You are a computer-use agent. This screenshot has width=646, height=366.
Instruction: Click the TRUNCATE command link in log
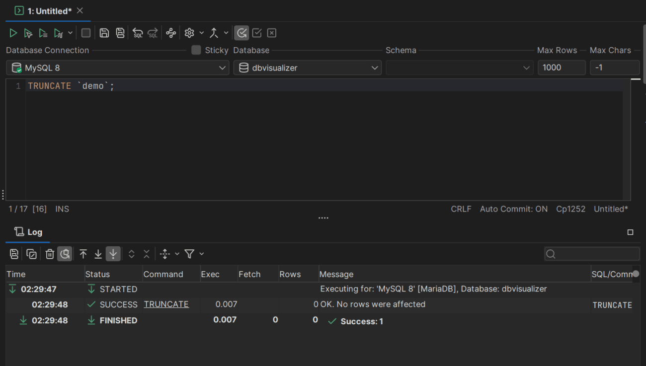(166, 304)
